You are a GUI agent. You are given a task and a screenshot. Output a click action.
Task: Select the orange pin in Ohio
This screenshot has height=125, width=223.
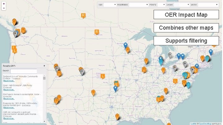(x=164, y=70)
